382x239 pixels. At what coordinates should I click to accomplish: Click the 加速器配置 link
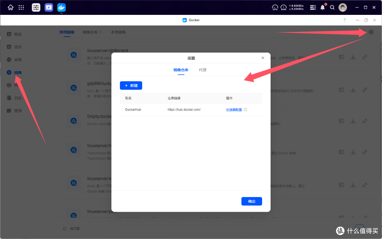point(234,110)
